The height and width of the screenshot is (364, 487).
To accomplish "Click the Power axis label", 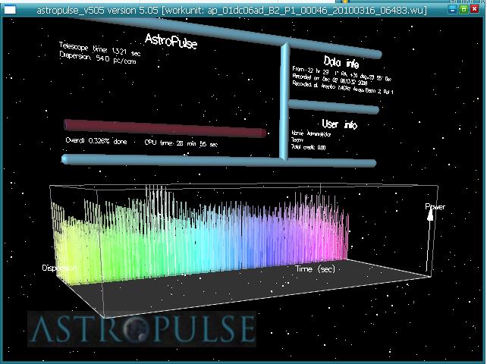I will (x=435, y=206).
